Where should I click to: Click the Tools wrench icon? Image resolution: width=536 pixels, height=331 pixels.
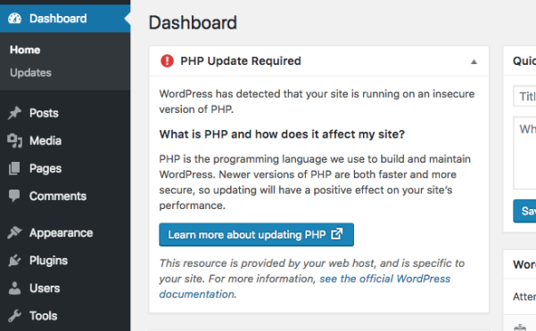[14, 316]
